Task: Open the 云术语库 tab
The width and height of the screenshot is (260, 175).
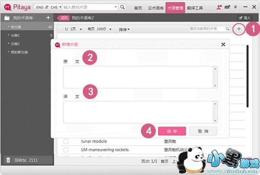Action: coord(156,8)
